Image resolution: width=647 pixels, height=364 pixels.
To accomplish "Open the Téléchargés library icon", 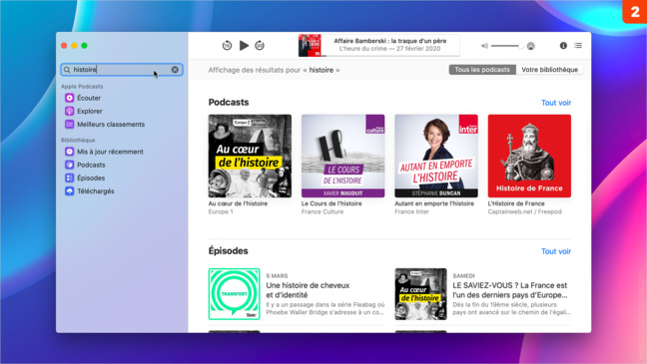I will (x=69, y=190).
